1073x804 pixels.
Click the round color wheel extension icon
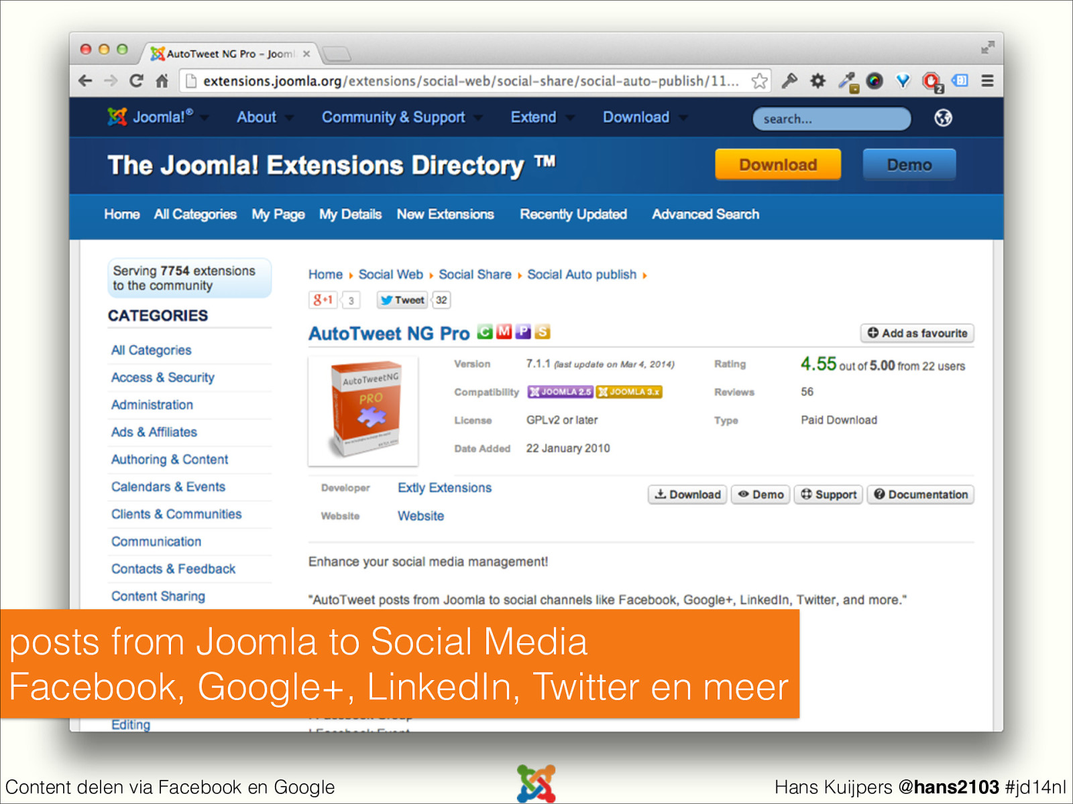874,81
